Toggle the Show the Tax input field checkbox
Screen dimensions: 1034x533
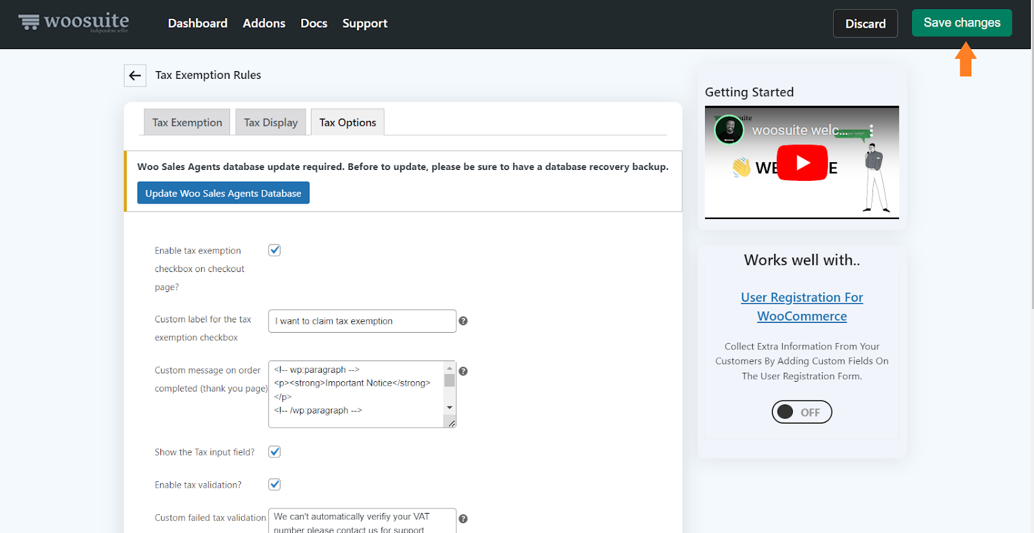pos(275,452)
